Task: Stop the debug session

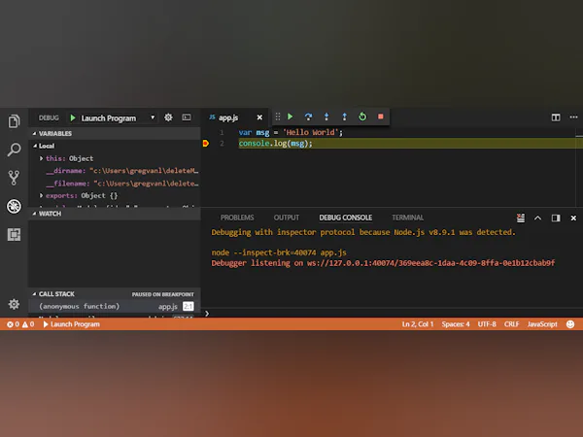Action: (380, 117)
